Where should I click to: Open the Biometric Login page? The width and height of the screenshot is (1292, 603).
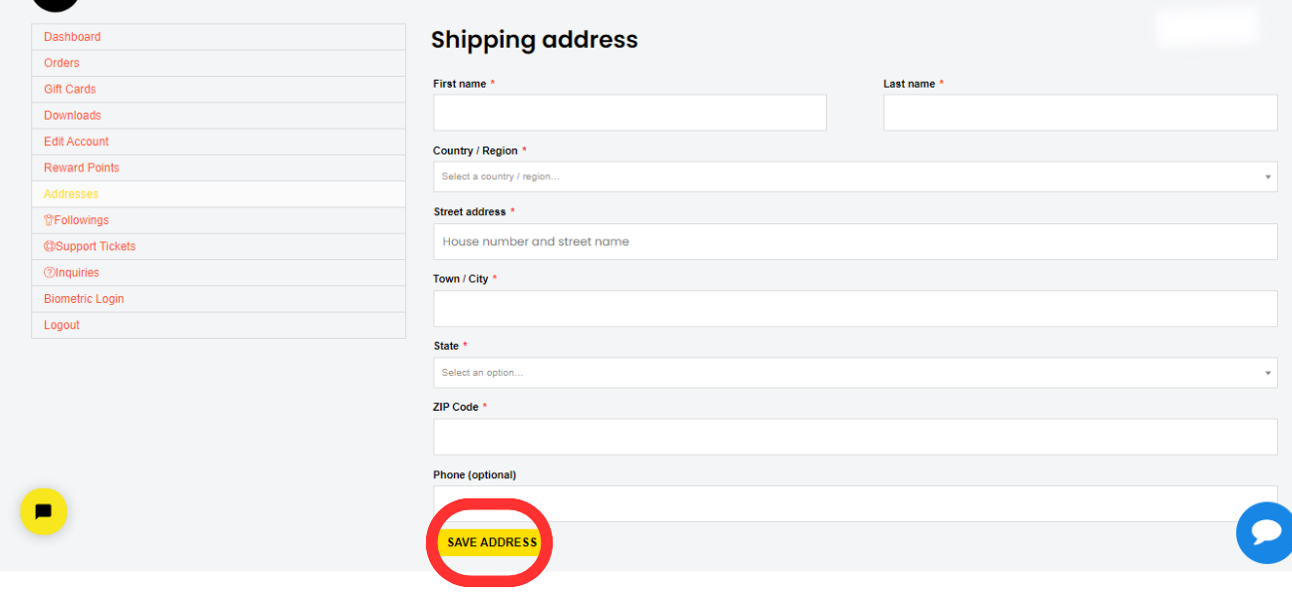pyautogui.click(x=84, y=299)
